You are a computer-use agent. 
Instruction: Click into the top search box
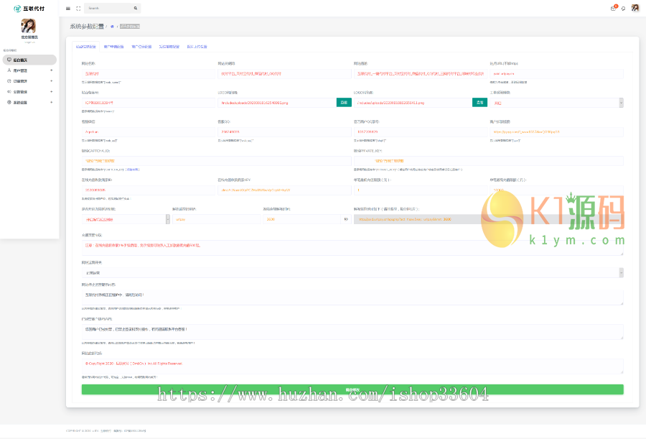click(108, 9)
